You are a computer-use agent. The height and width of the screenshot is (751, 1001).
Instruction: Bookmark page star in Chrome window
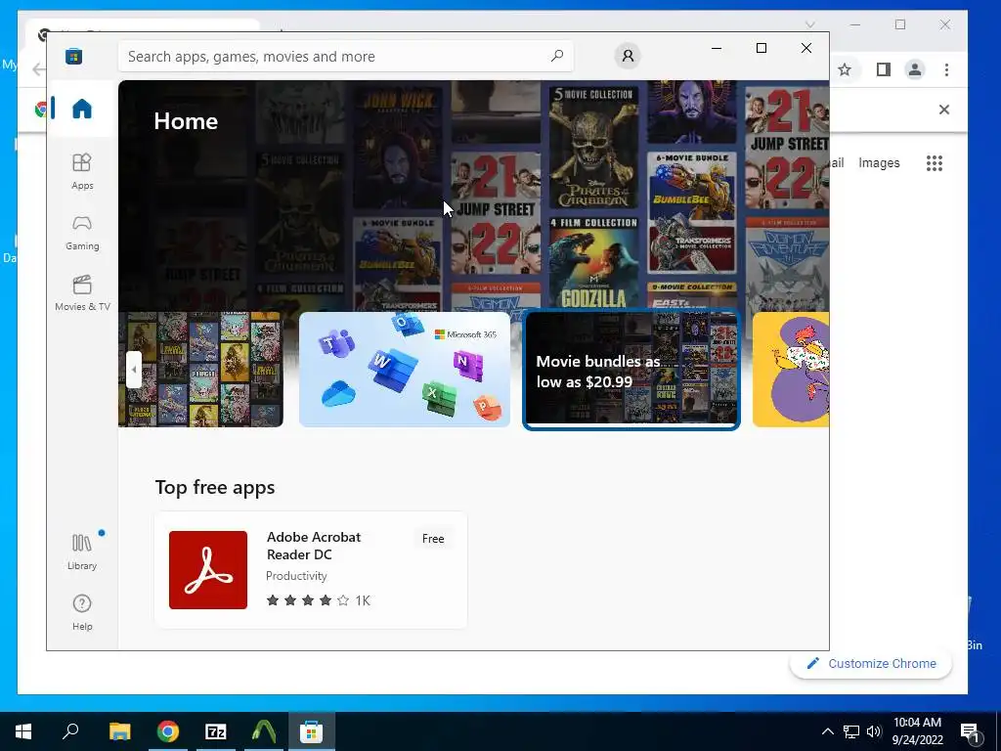pyautogui.click(x=845, y=69)
